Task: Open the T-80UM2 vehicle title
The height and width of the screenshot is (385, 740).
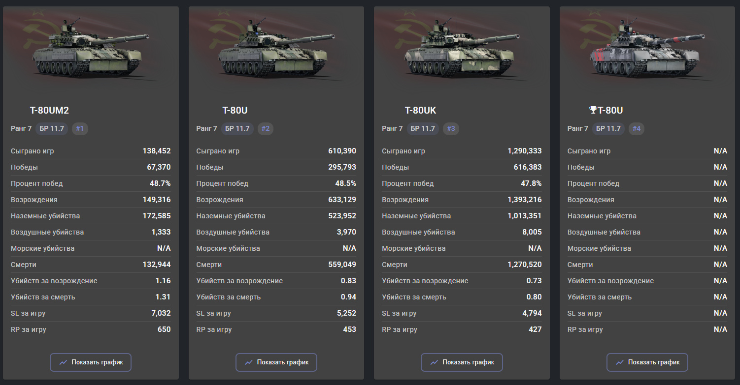Action: pyautogui.click(x=52, y=110)
